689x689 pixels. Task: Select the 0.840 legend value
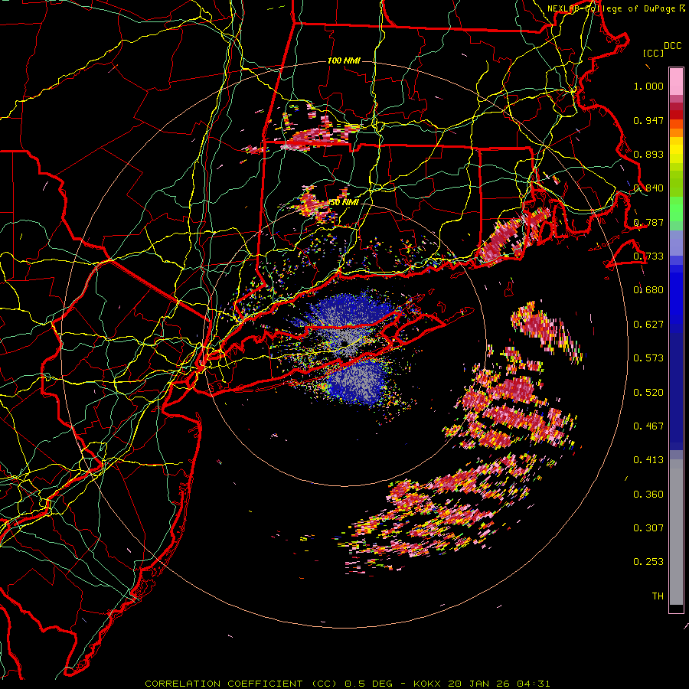coord(648,188)
